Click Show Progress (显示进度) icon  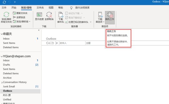39,15
